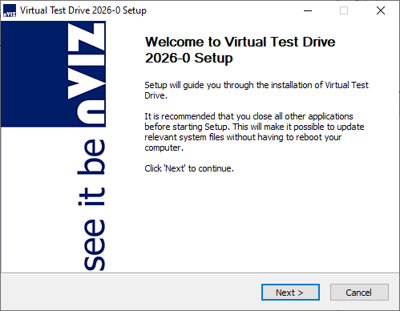This screenshot has width=400, height=311.
Task: Click the bold "2026-0 Setup" heading line
Action: tap(188, 58)
